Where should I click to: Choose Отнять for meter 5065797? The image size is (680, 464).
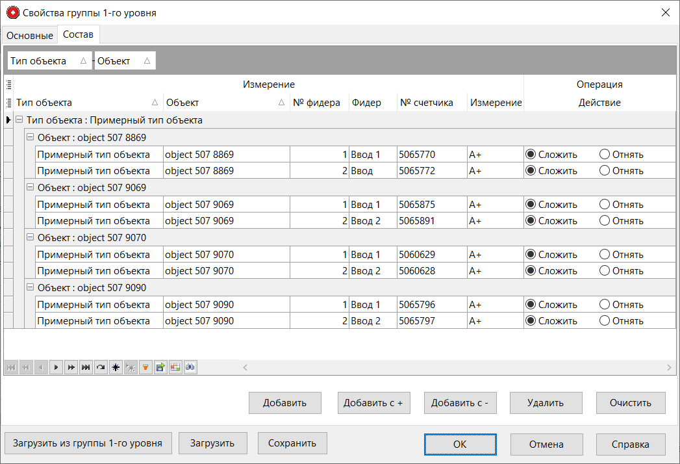(605, 321)
